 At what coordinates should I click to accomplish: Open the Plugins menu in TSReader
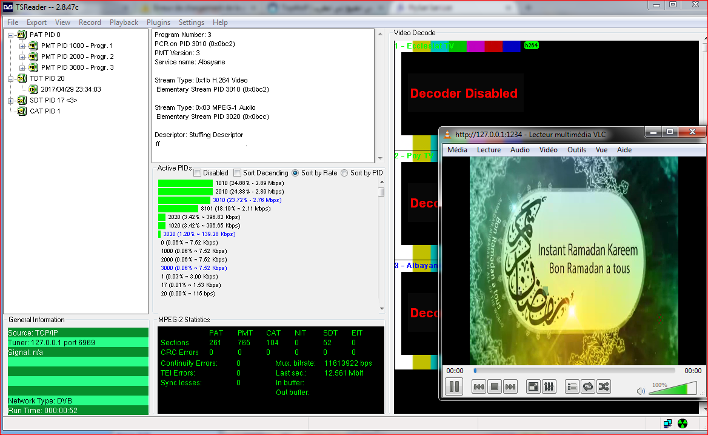tap(158, 22)
